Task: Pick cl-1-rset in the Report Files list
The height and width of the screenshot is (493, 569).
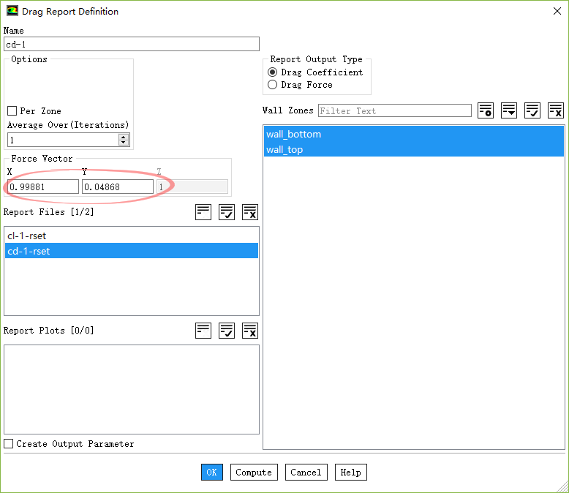Action: coord(27,236)
